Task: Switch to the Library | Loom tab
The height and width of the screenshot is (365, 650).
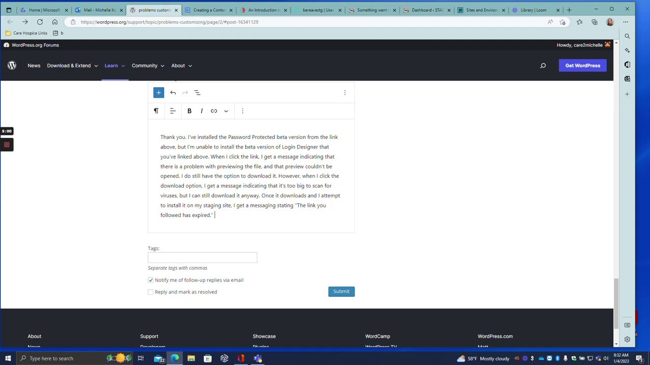Action: tap(537, 10)
